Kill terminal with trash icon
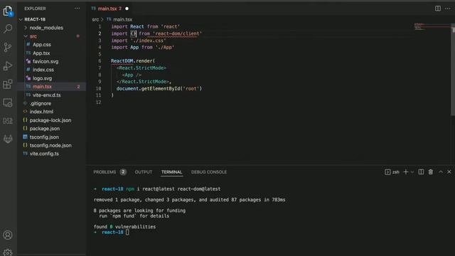This screenshot has width=455, height=256. [431, 172]
